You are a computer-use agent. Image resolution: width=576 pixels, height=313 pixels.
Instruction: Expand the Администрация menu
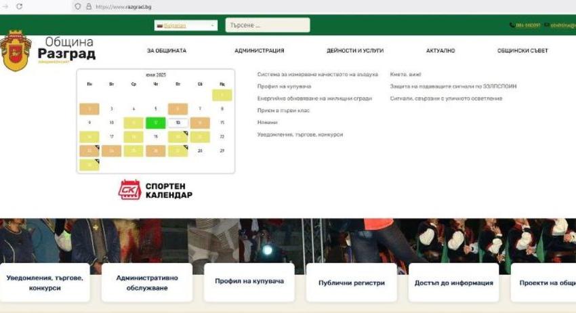(x=259, y=51)
